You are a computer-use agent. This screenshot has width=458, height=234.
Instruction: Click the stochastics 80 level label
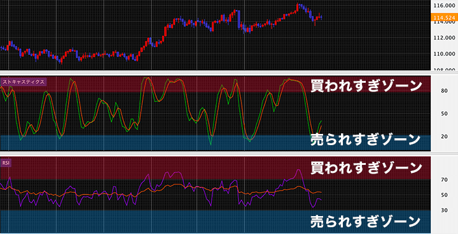(444, 91)
